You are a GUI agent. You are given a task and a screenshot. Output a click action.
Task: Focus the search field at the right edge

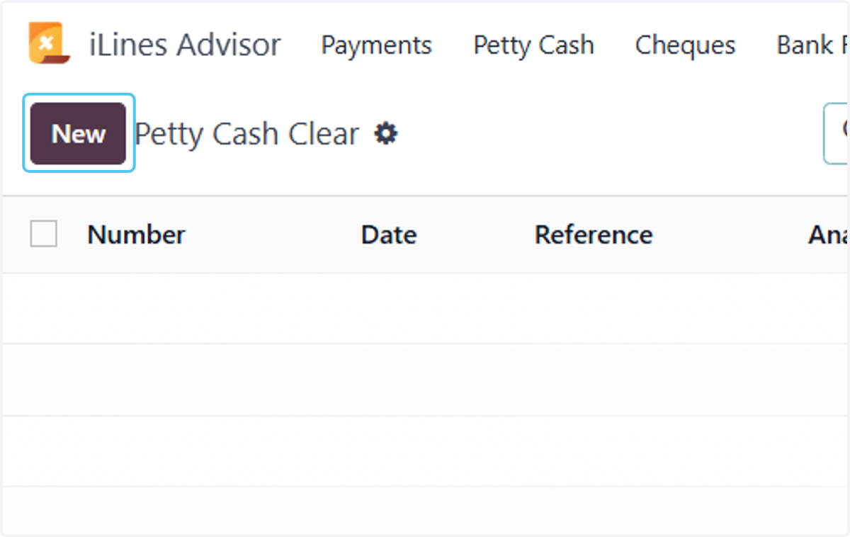click(836, 133)
